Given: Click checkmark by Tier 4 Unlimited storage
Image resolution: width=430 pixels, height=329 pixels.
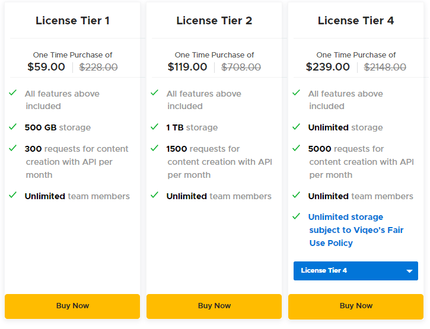Looking at the screenshot, I should [296, 127].
